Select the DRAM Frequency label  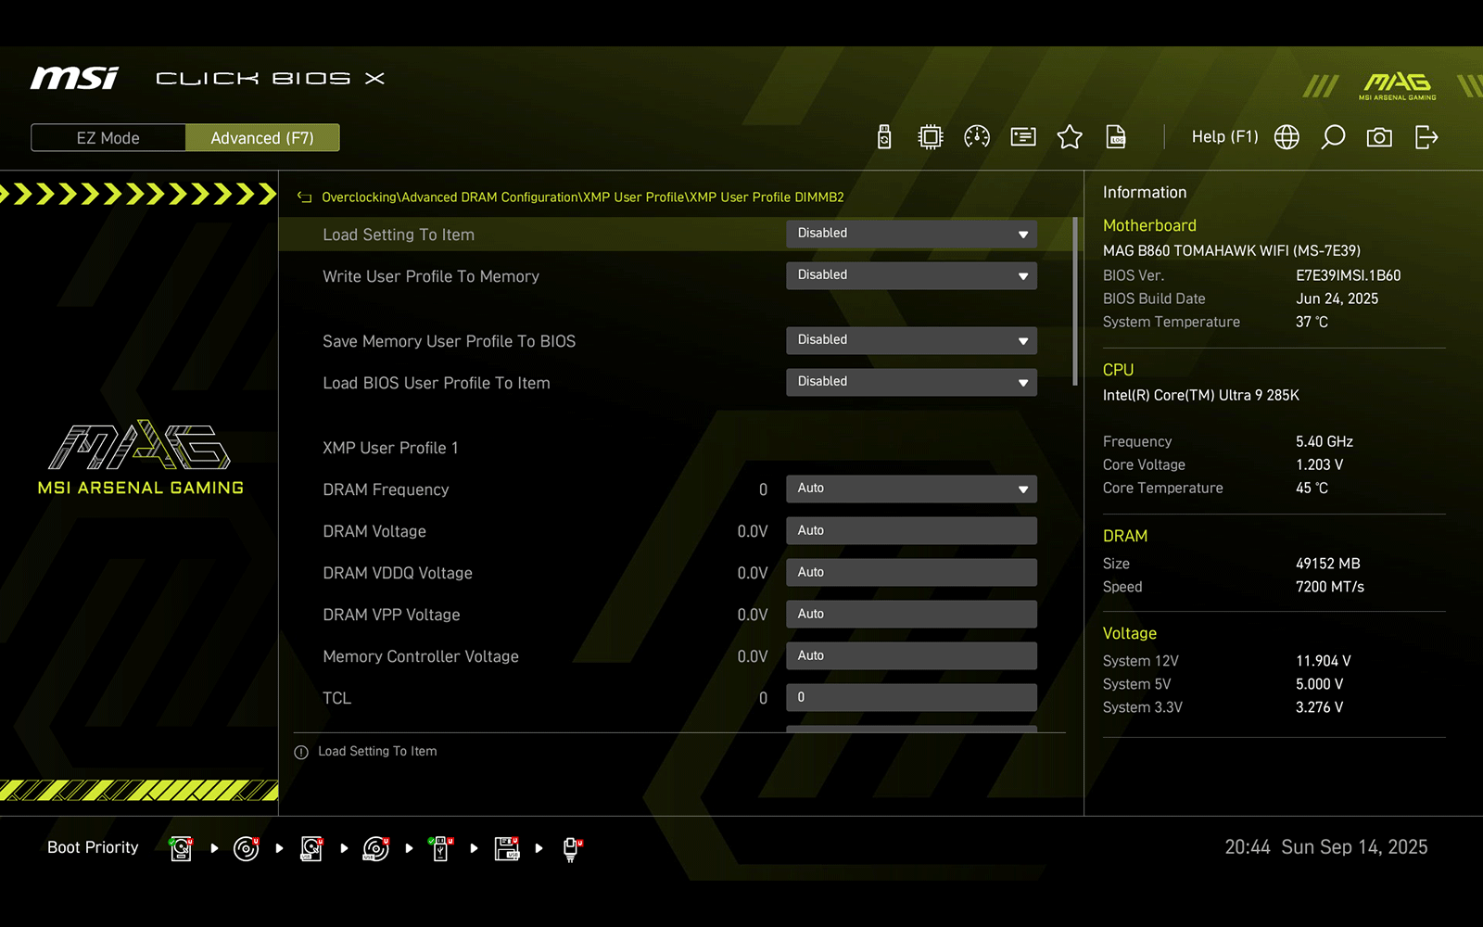tap(386, 490)
